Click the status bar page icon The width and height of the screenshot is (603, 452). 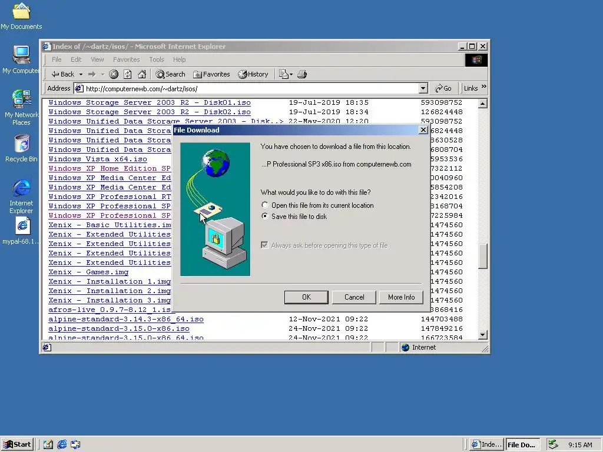(x=47, y=347)
